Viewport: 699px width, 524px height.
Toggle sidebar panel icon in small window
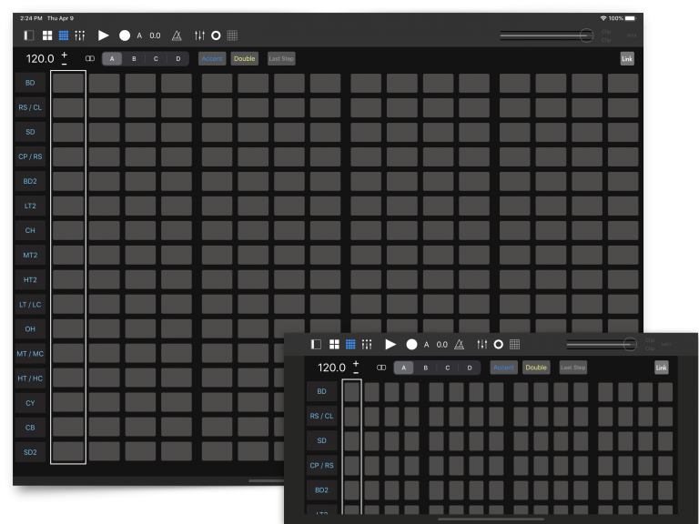pos(316,344)
